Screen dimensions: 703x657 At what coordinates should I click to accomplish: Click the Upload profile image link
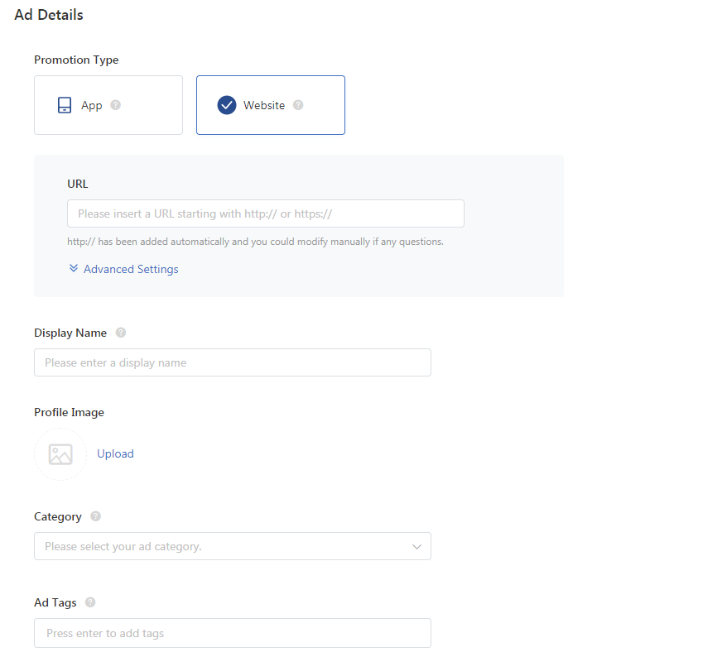115,453
